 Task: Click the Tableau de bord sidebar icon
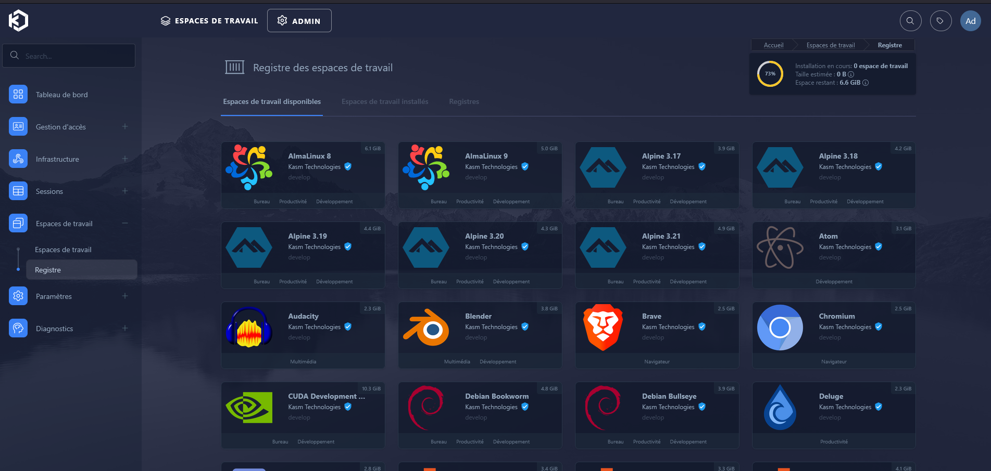pyautogui.click(x=18, y=94)
